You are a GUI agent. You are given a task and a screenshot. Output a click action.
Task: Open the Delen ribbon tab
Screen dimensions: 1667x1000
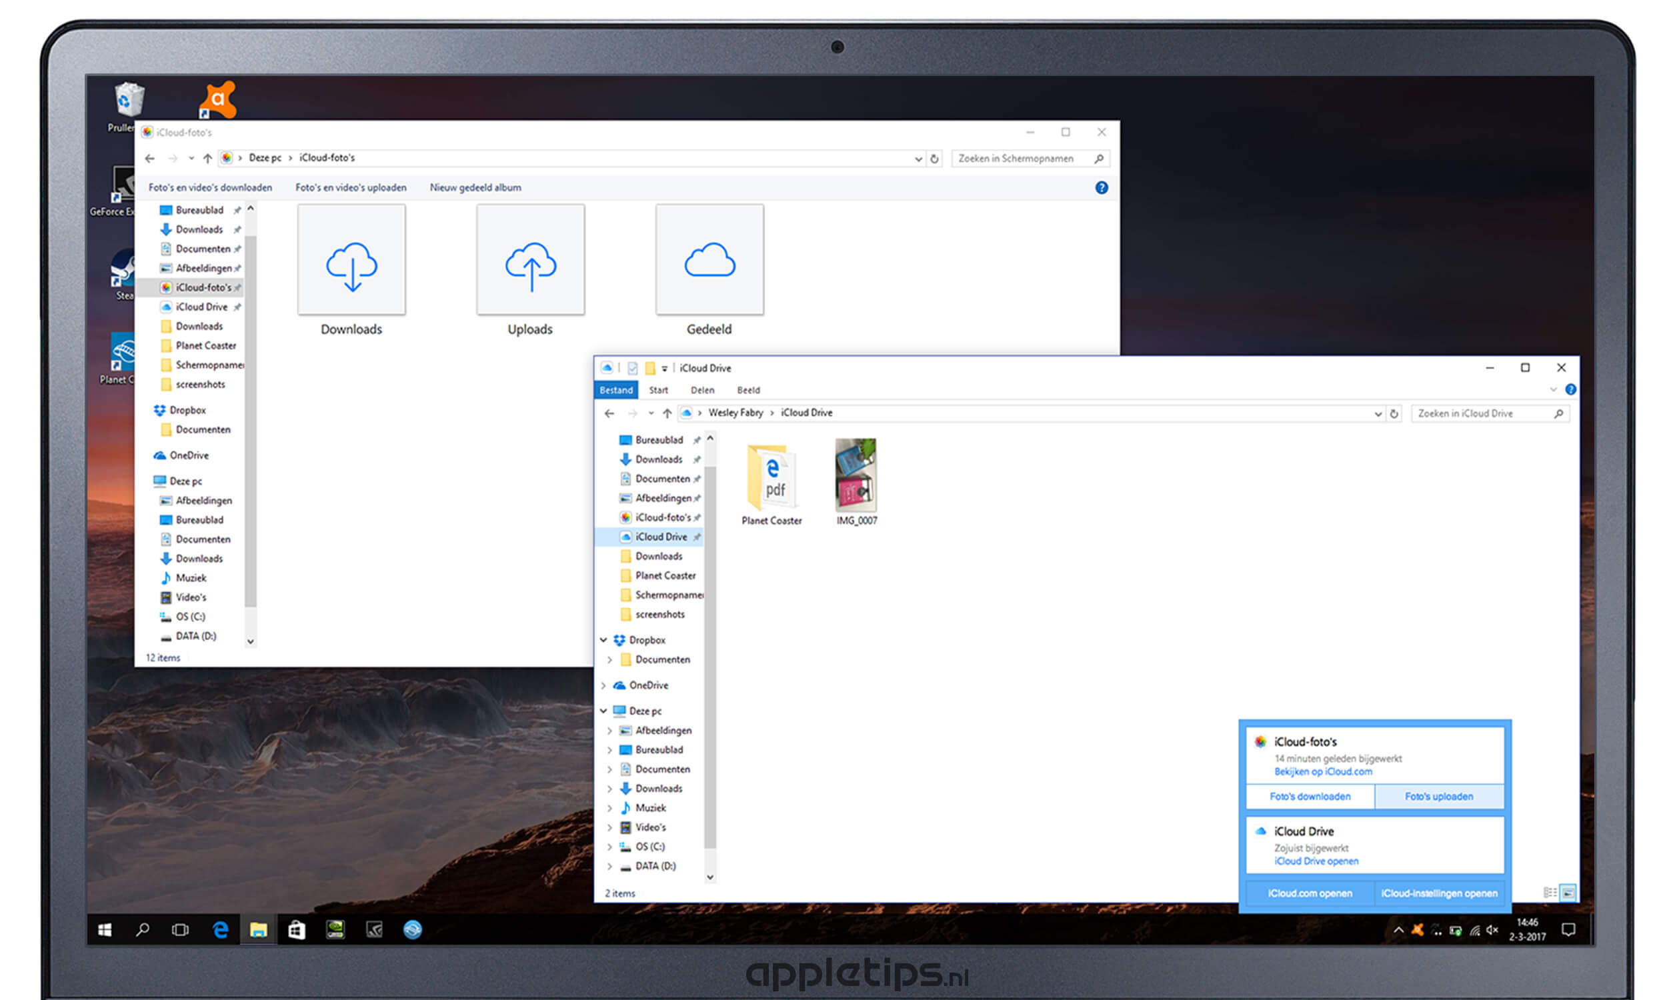[702, 390]
